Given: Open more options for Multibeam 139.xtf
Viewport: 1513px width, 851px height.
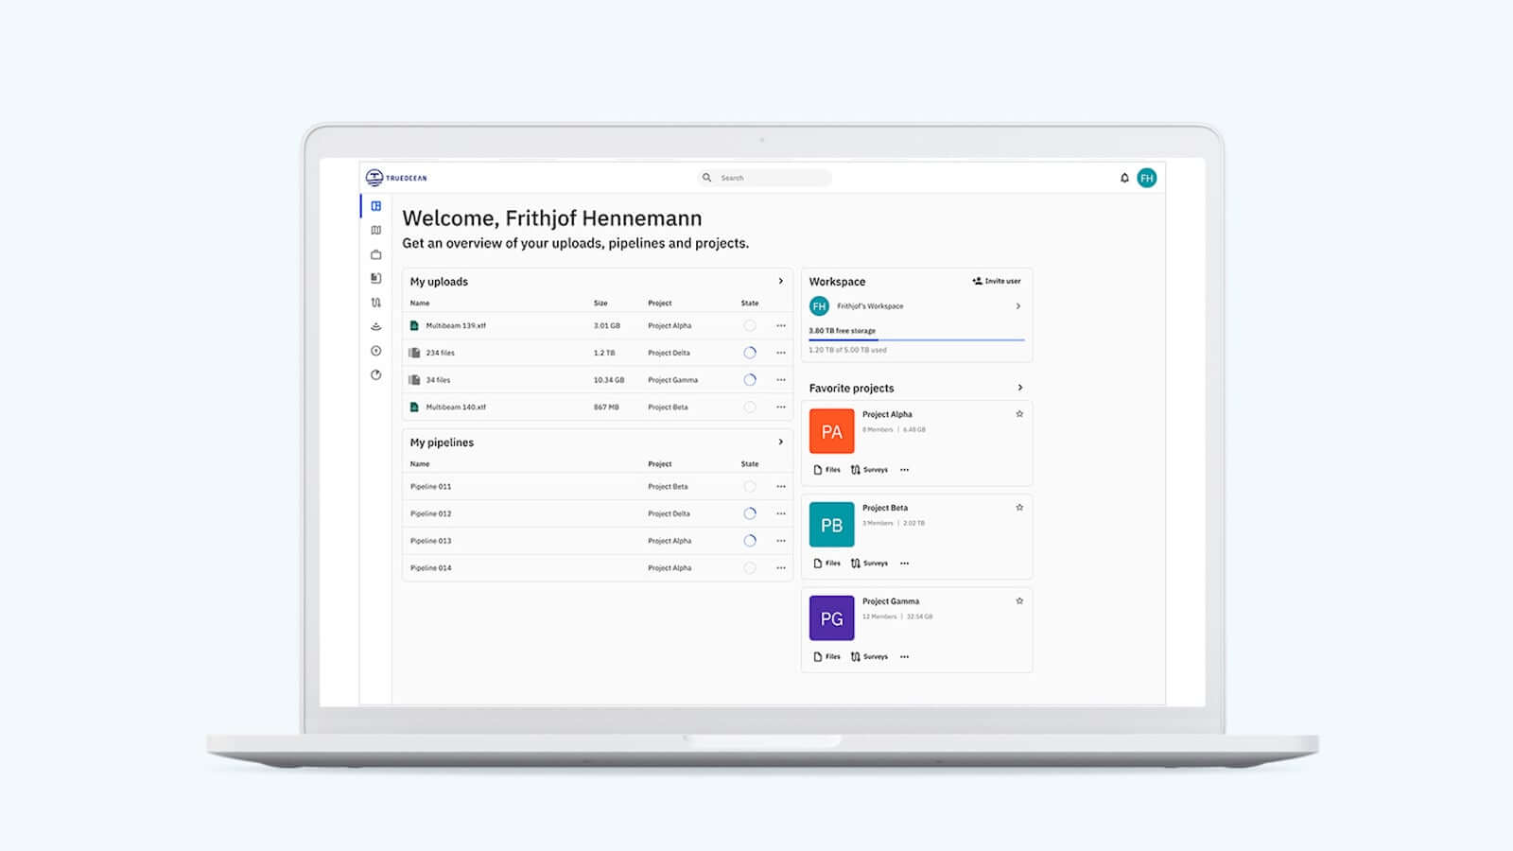Looking at the screenshot, I should click(781, 325).
